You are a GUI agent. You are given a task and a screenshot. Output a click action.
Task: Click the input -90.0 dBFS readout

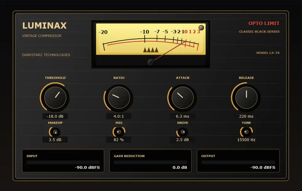tap(87, 168)
